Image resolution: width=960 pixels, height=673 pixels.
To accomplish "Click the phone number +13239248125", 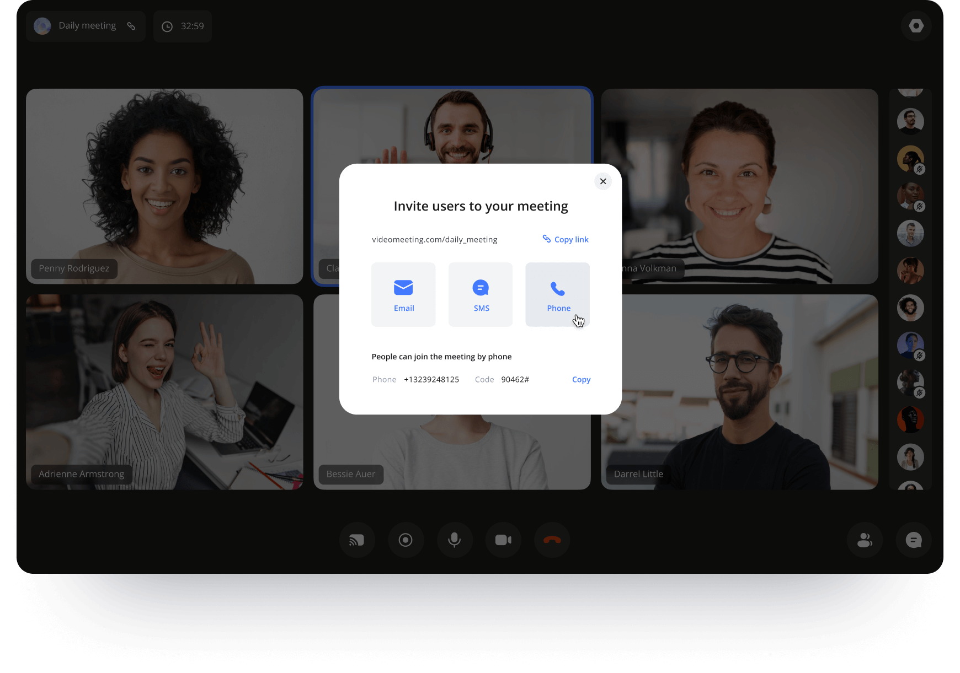I will [x=431, y=380].
